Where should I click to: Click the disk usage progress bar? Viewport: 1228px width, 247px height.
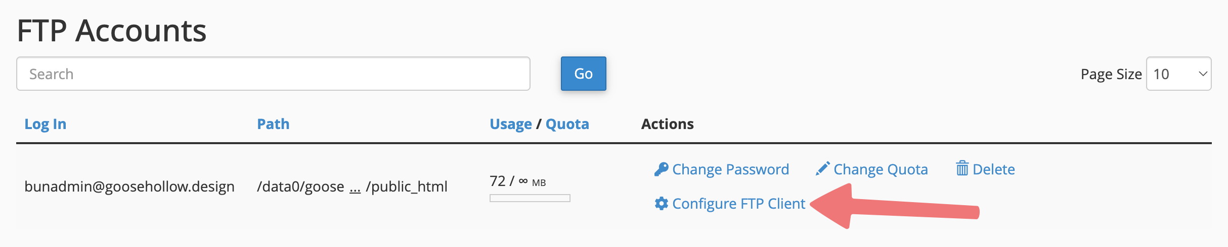pyautogui.click(x=530, y=198)
